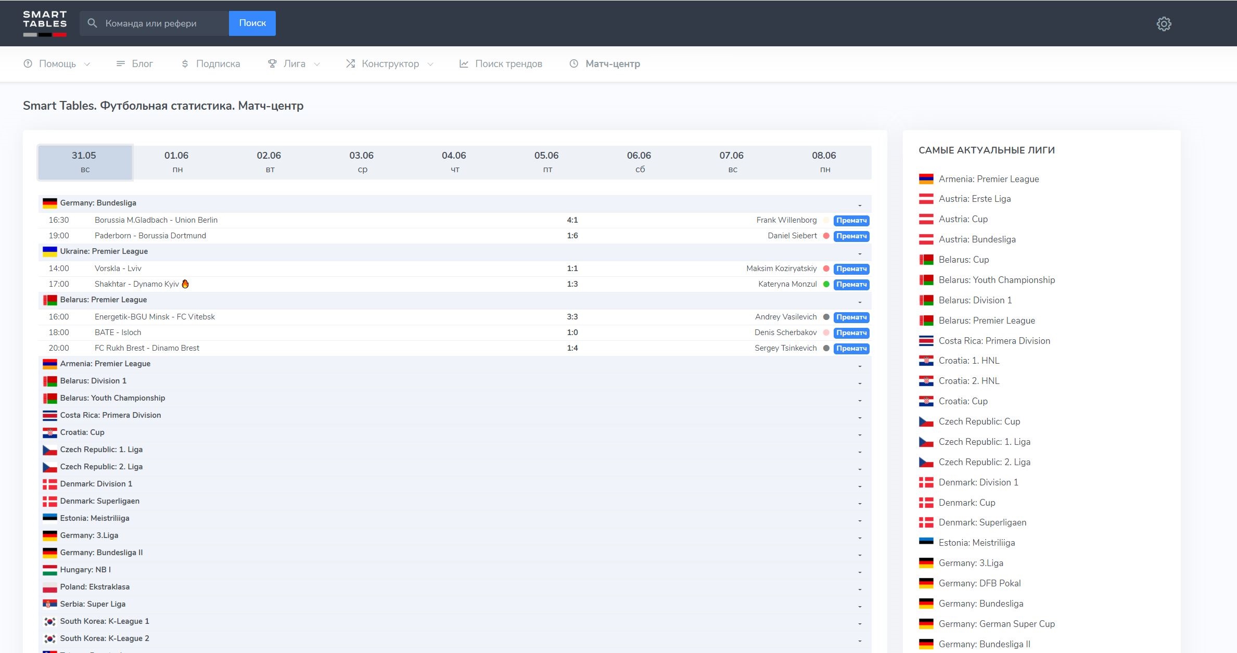Image resolution: width=1237 pixels, height=653 pixels.
Task: Click referee name Frank Willenborg
Action: 786,220
